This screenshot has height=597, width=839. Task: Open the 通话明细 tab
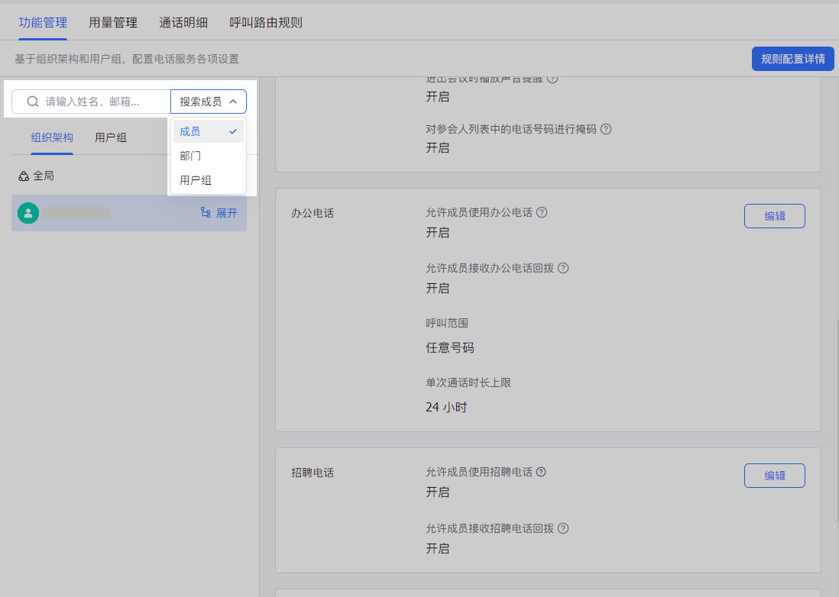[183, 23]
